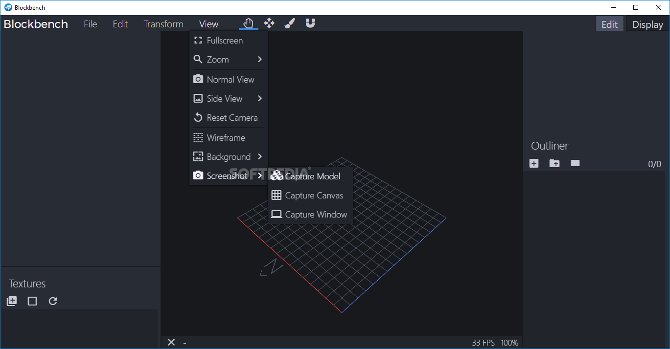This screenshot has height=349, width=670.
Task: Click the Blockbench app title label
Action: click(36, 24)
